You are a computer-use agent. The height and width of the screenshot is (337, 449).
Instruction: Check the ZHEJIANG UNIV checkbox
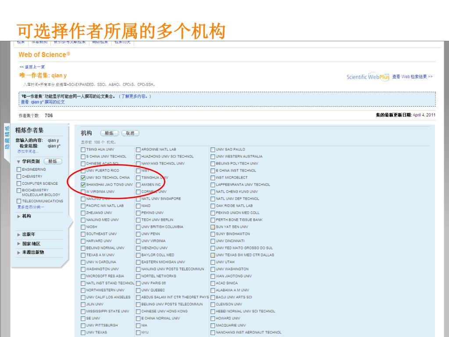coord(83,213)
